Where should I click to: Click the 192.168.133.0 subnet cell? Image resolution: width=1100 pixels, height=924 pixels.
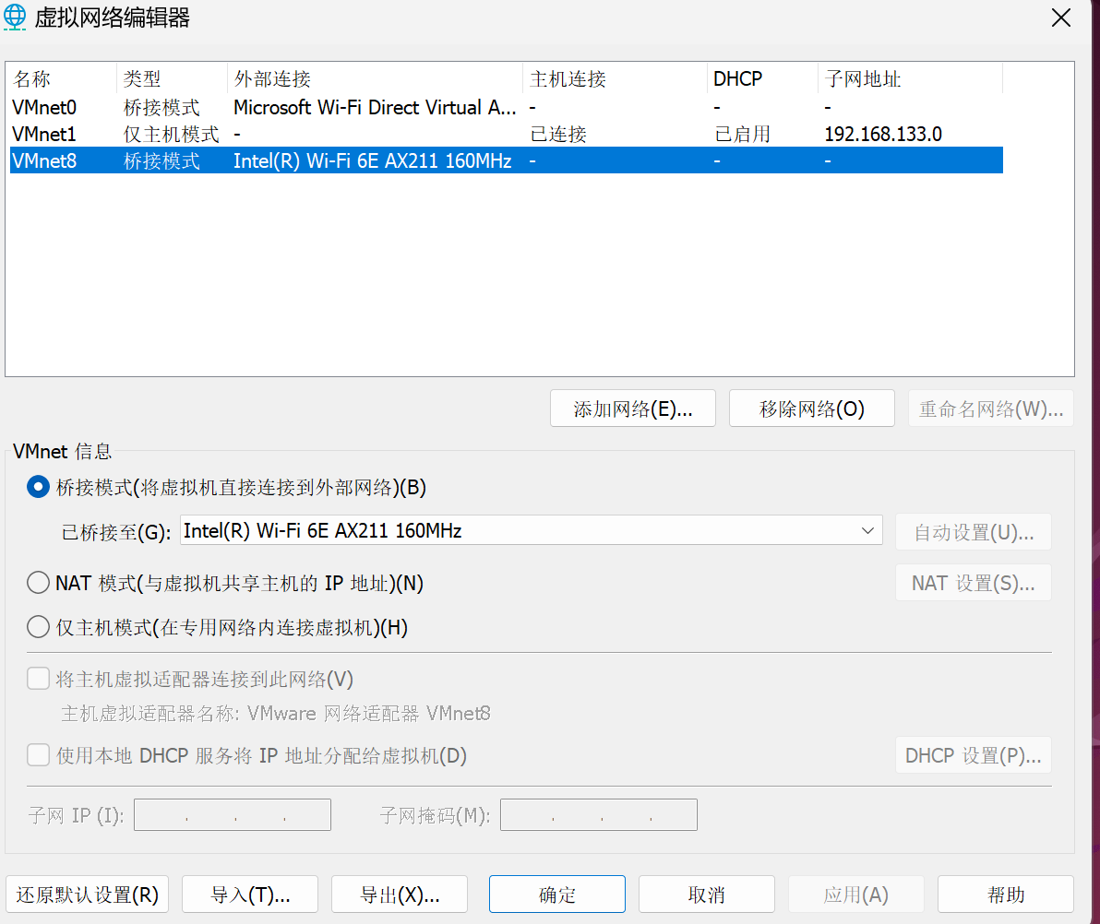(882, 134)
